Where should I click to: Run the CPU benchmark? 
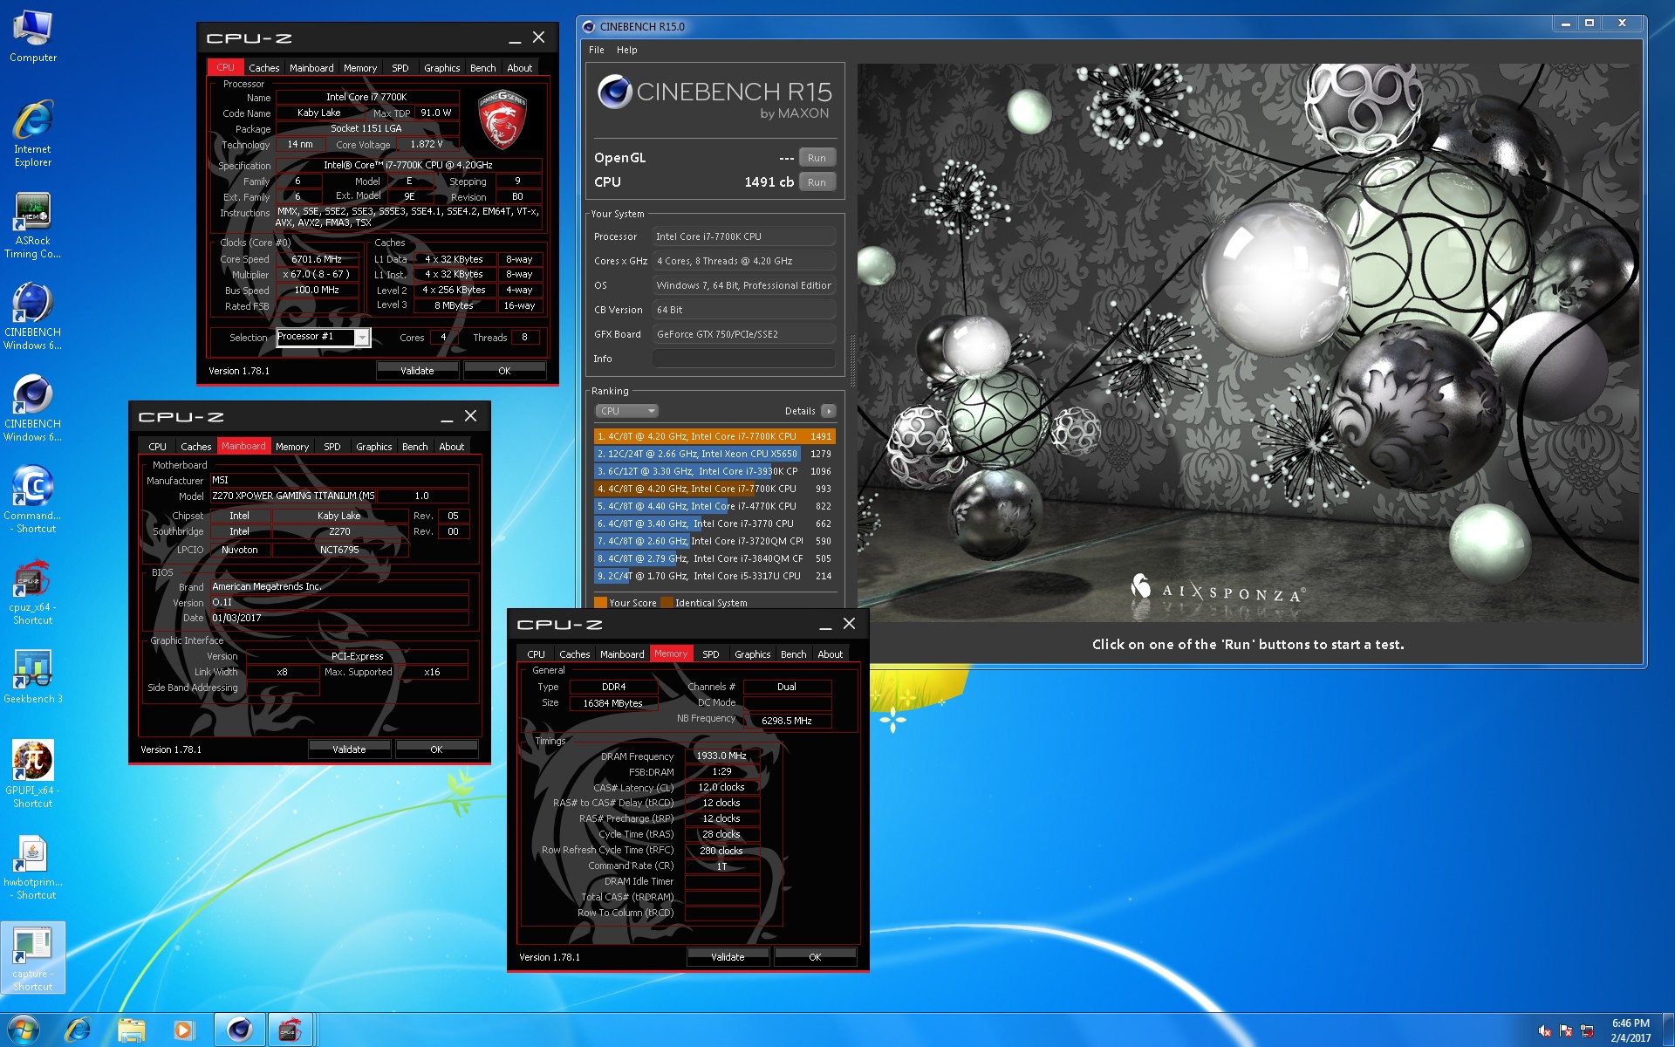click(x=817, y=182)
